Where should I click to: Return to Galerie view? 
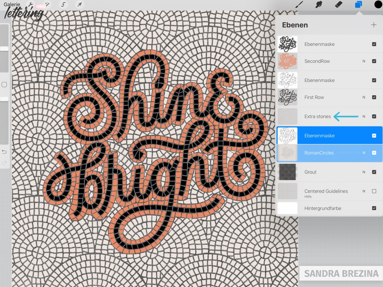(x=11, y=4)
